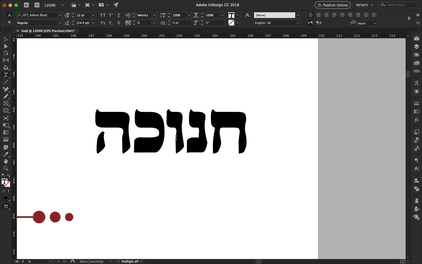Open the CC Libraries panel icon
The image size is (422, 264).
point(417,63)
